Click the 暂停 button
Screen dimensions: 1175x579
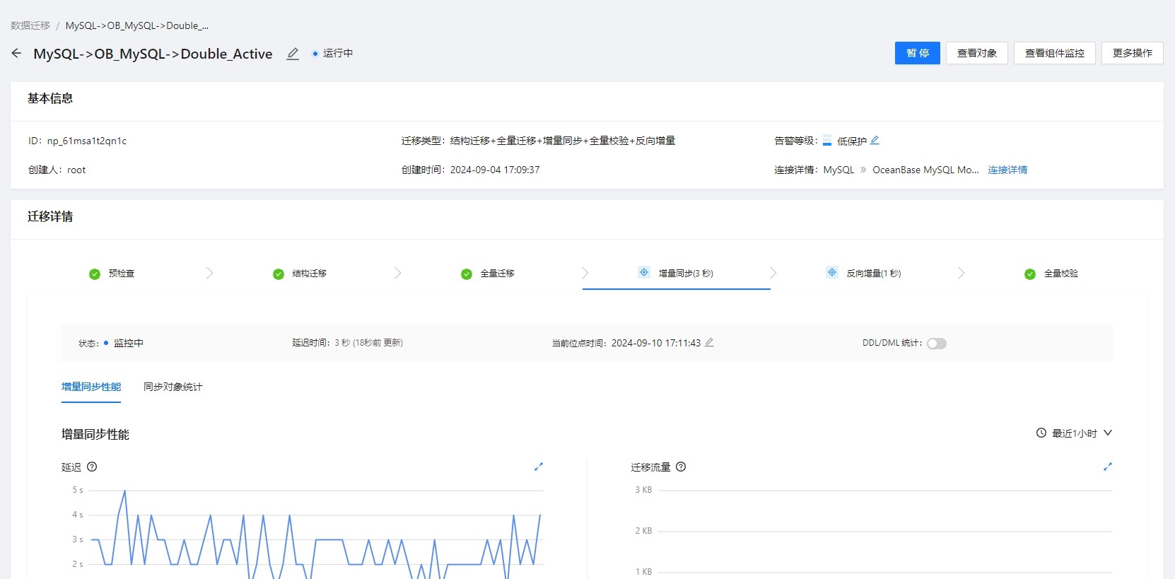coord(917,53)
